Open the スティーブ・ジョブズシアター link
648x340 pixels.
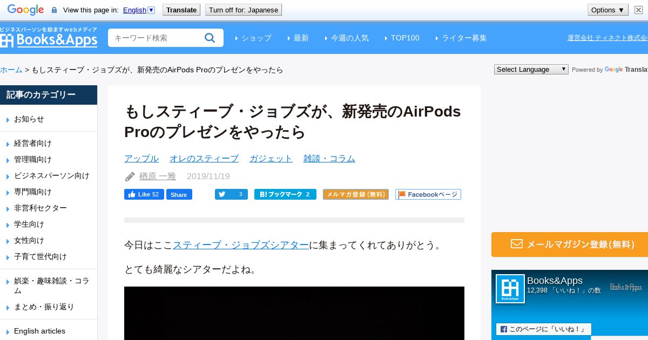coord(241,245)
